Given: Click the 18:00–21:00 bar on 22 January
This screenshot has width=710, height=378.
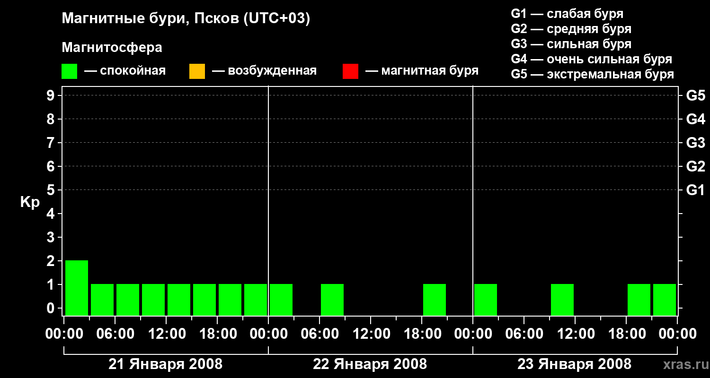Looking at the screenshot, I should (x=435, y=300).
